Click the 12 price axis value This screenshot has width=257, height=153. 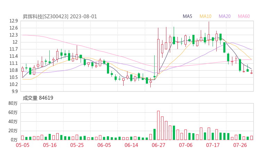tap(15, 42)
